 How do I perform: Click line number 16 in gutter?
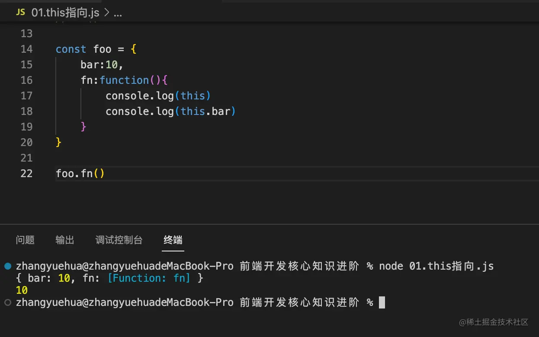tap(26, 80)
